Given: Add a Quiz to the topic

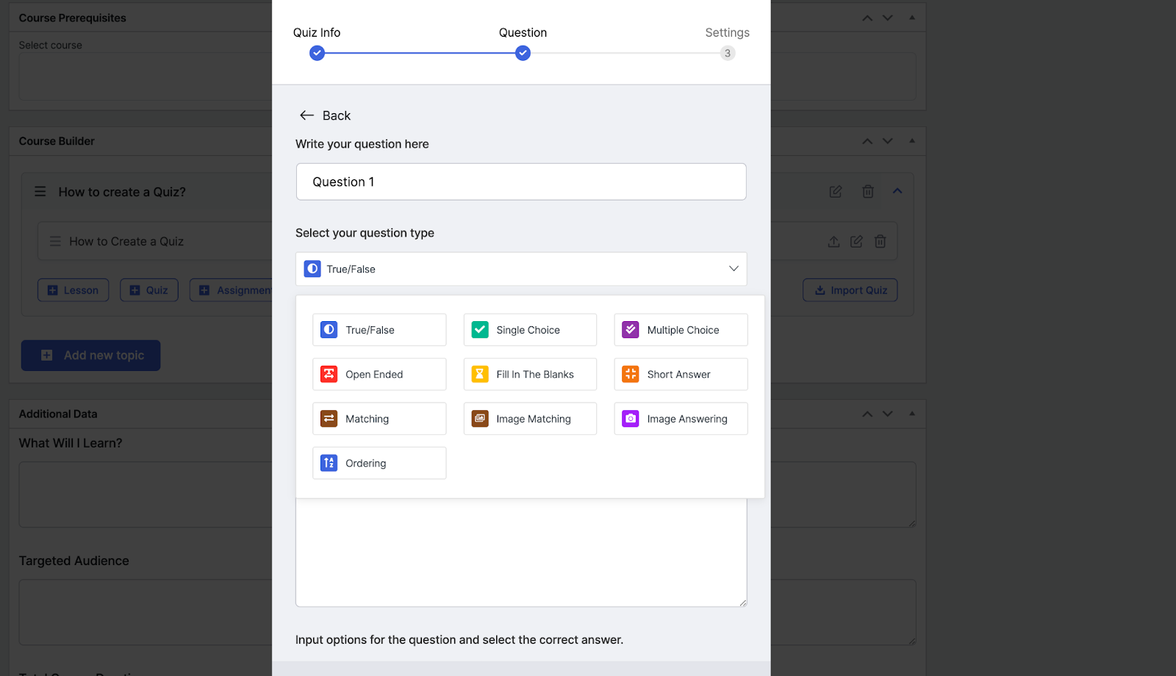Looking at the screenshot, I should coord(149,290).
